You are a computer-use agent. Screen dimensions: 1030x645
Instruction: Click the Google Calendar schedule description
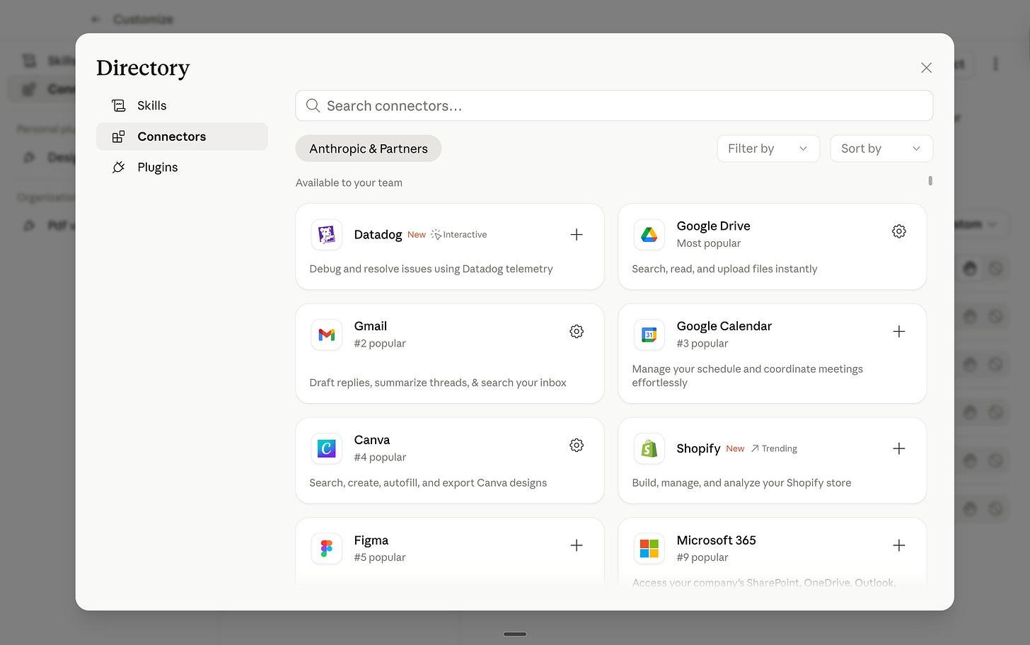tap(747, 376)
